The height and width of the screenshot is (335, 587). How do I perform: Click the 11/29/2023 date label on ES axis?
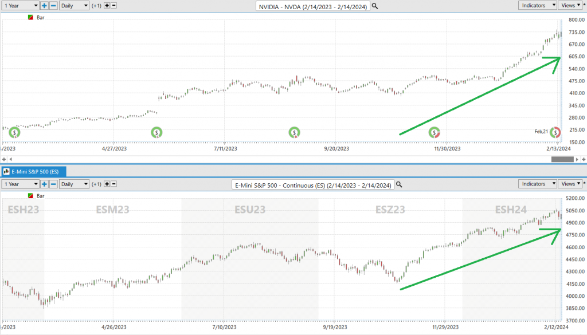(445, 327)
